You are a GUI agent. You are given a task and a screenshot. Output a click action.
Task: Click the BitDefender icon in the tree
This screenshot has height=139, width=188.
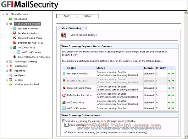(15, 43)
